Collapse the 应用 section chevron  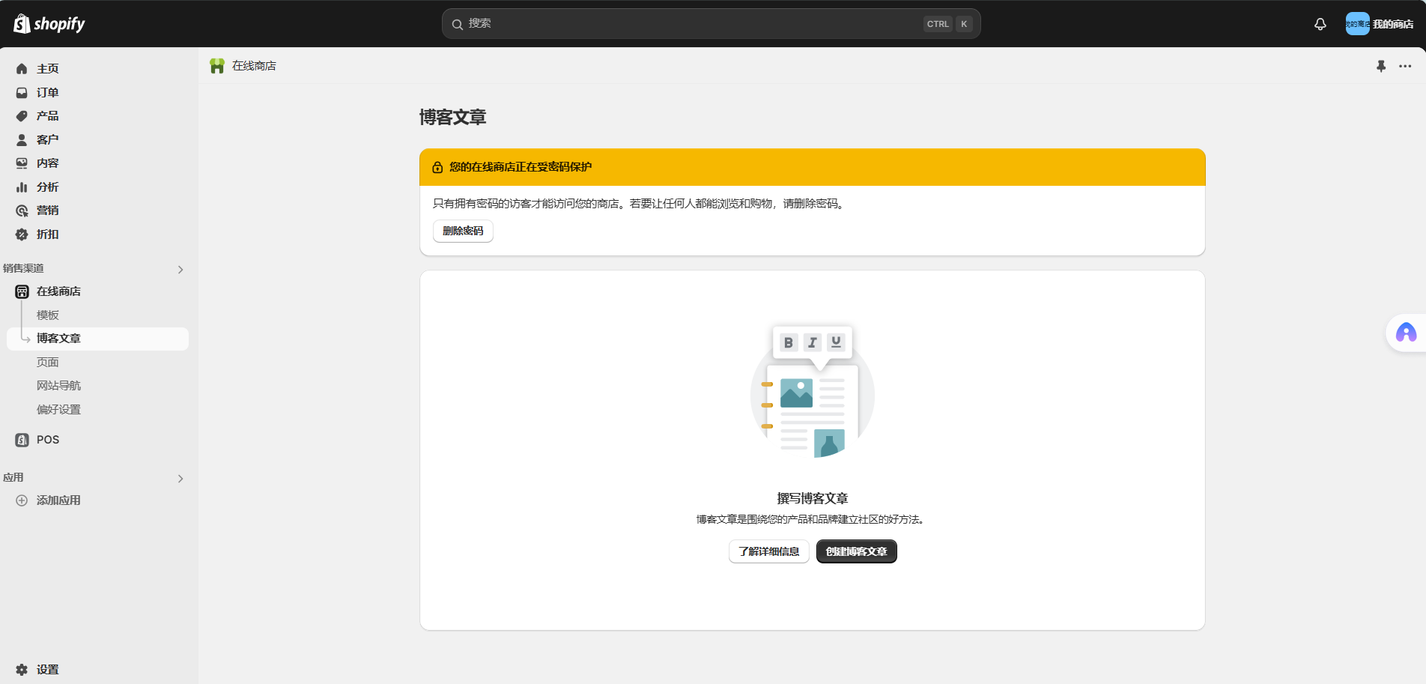(180, 478)
